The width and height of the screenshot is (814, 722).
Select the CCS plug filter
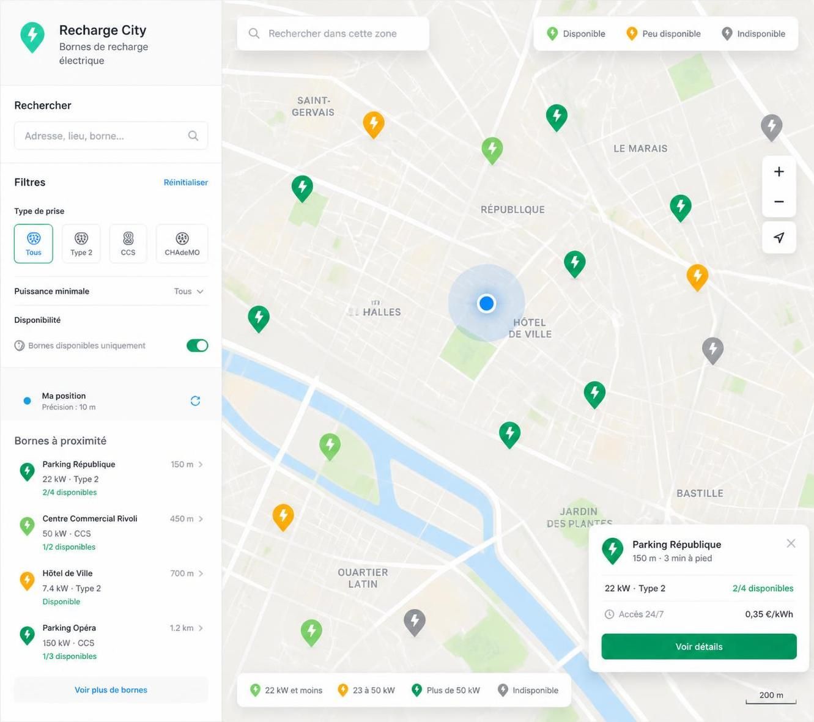tap(128, 243)
